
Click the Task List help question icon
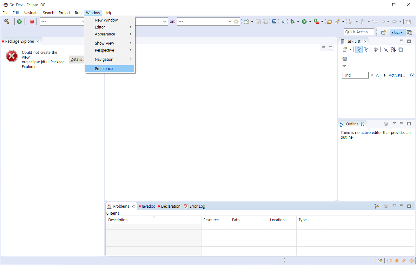[x=412, y=75]
